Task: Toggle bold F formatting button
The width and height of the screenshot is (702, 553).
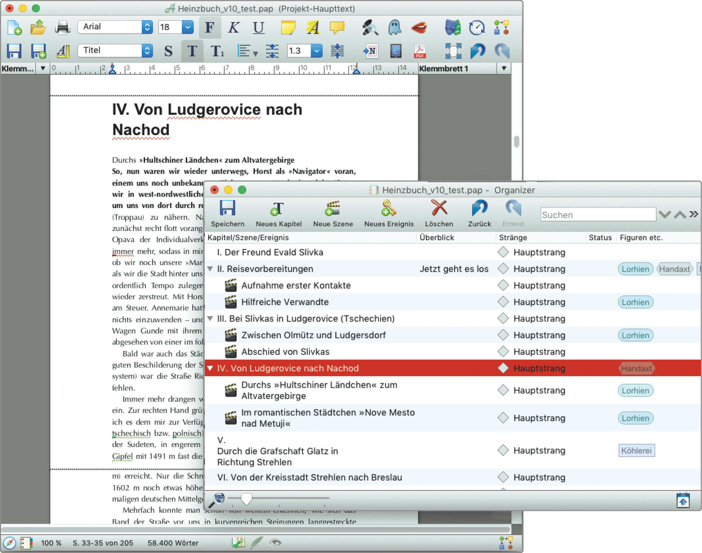Action: 210,27
